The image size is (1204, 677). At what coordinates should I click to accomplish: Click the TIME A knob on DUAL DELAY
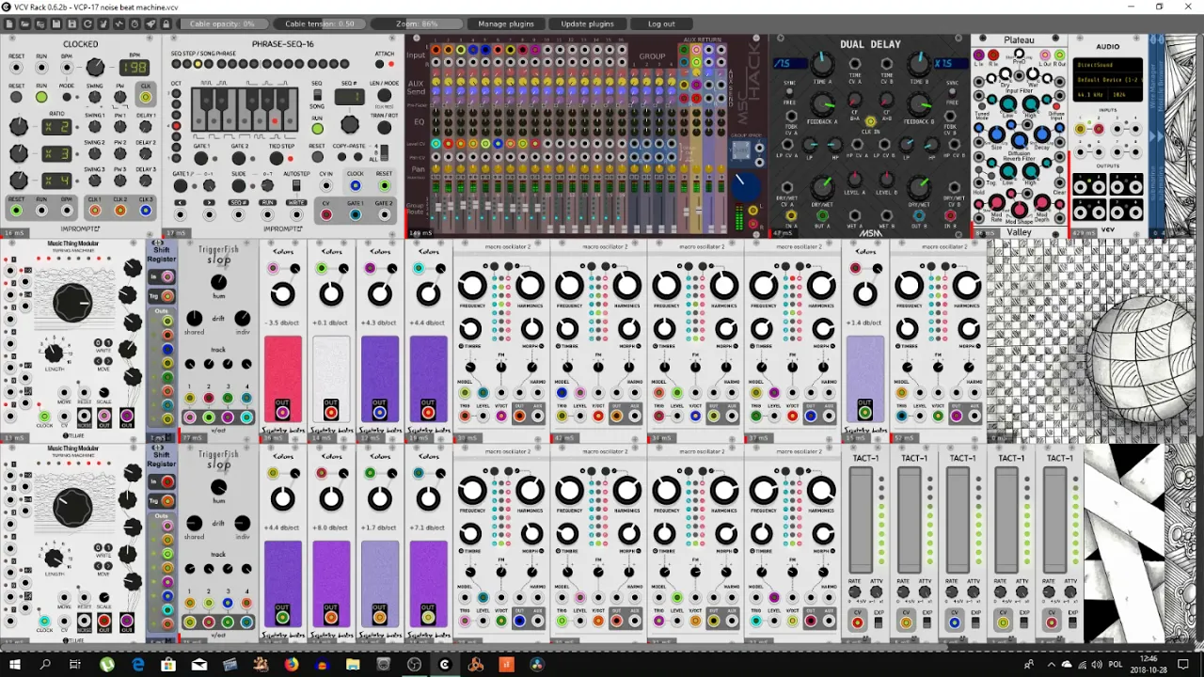822,64
